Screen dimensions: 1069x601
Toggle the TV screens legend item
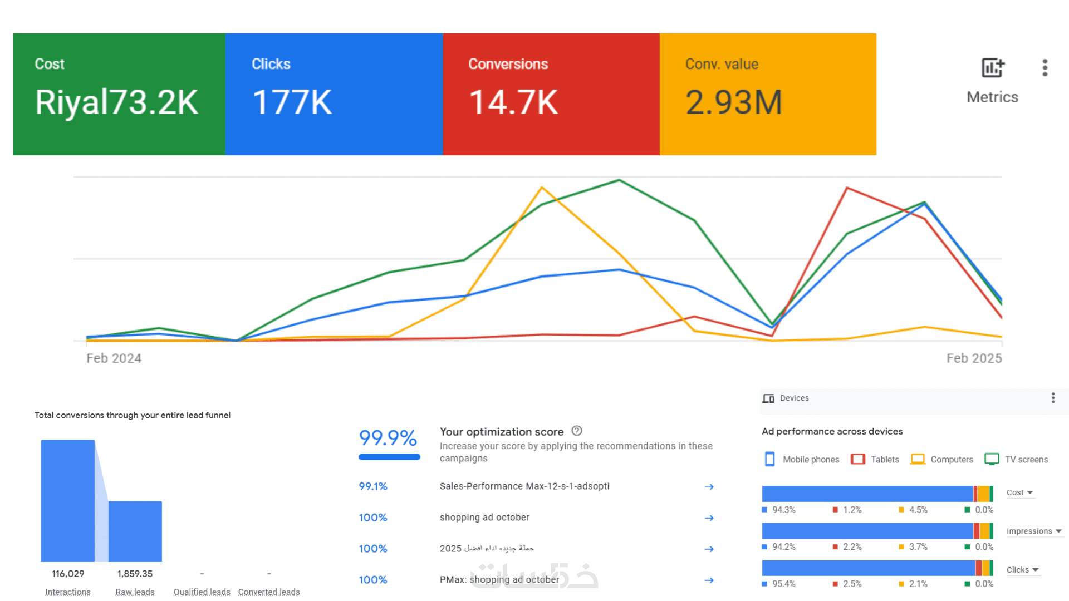click(1017, 460)
